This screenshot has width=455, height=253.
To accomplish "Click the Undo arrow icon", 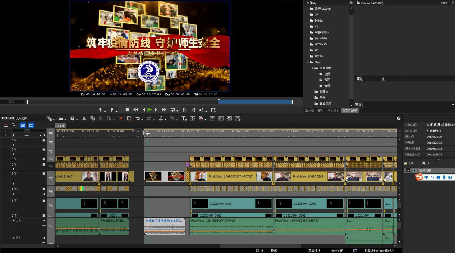I will click(x=138, y=118).
